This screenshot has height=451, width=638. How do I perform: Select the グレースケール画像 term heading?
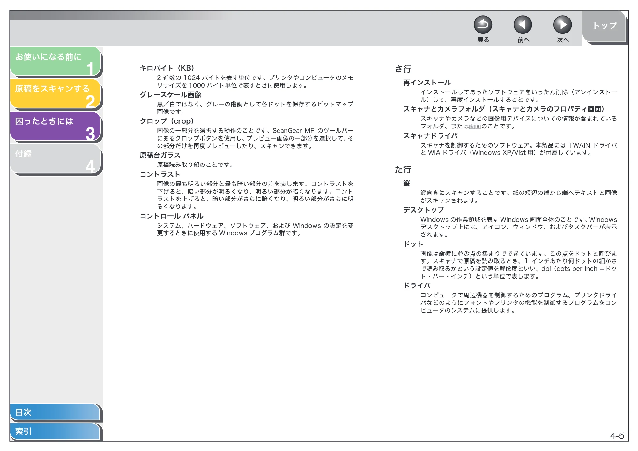[x=171, y=95]
